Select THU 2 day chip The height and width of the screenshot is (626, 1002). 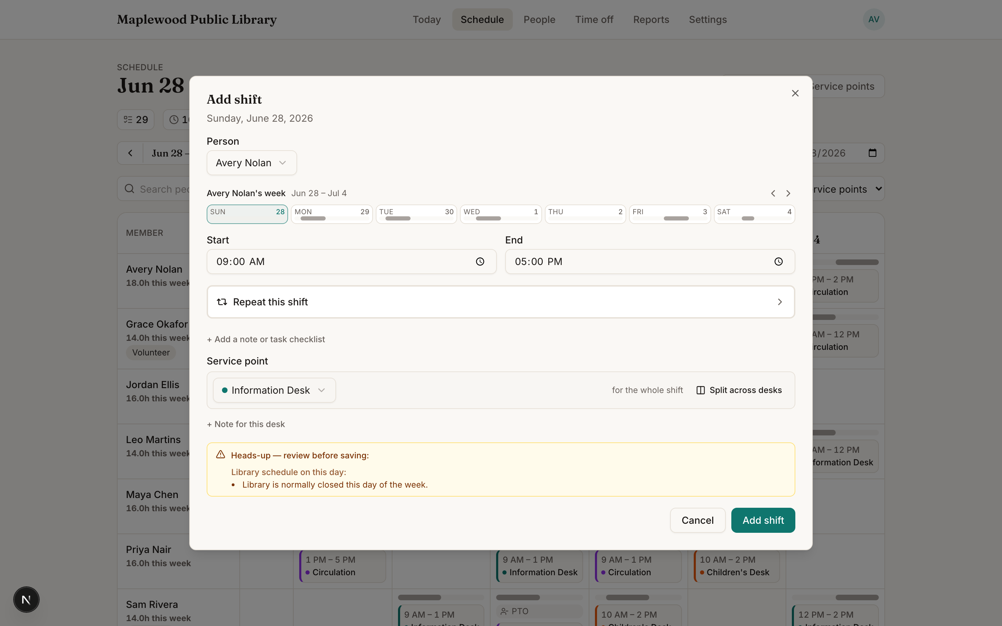tap(585, 214)
